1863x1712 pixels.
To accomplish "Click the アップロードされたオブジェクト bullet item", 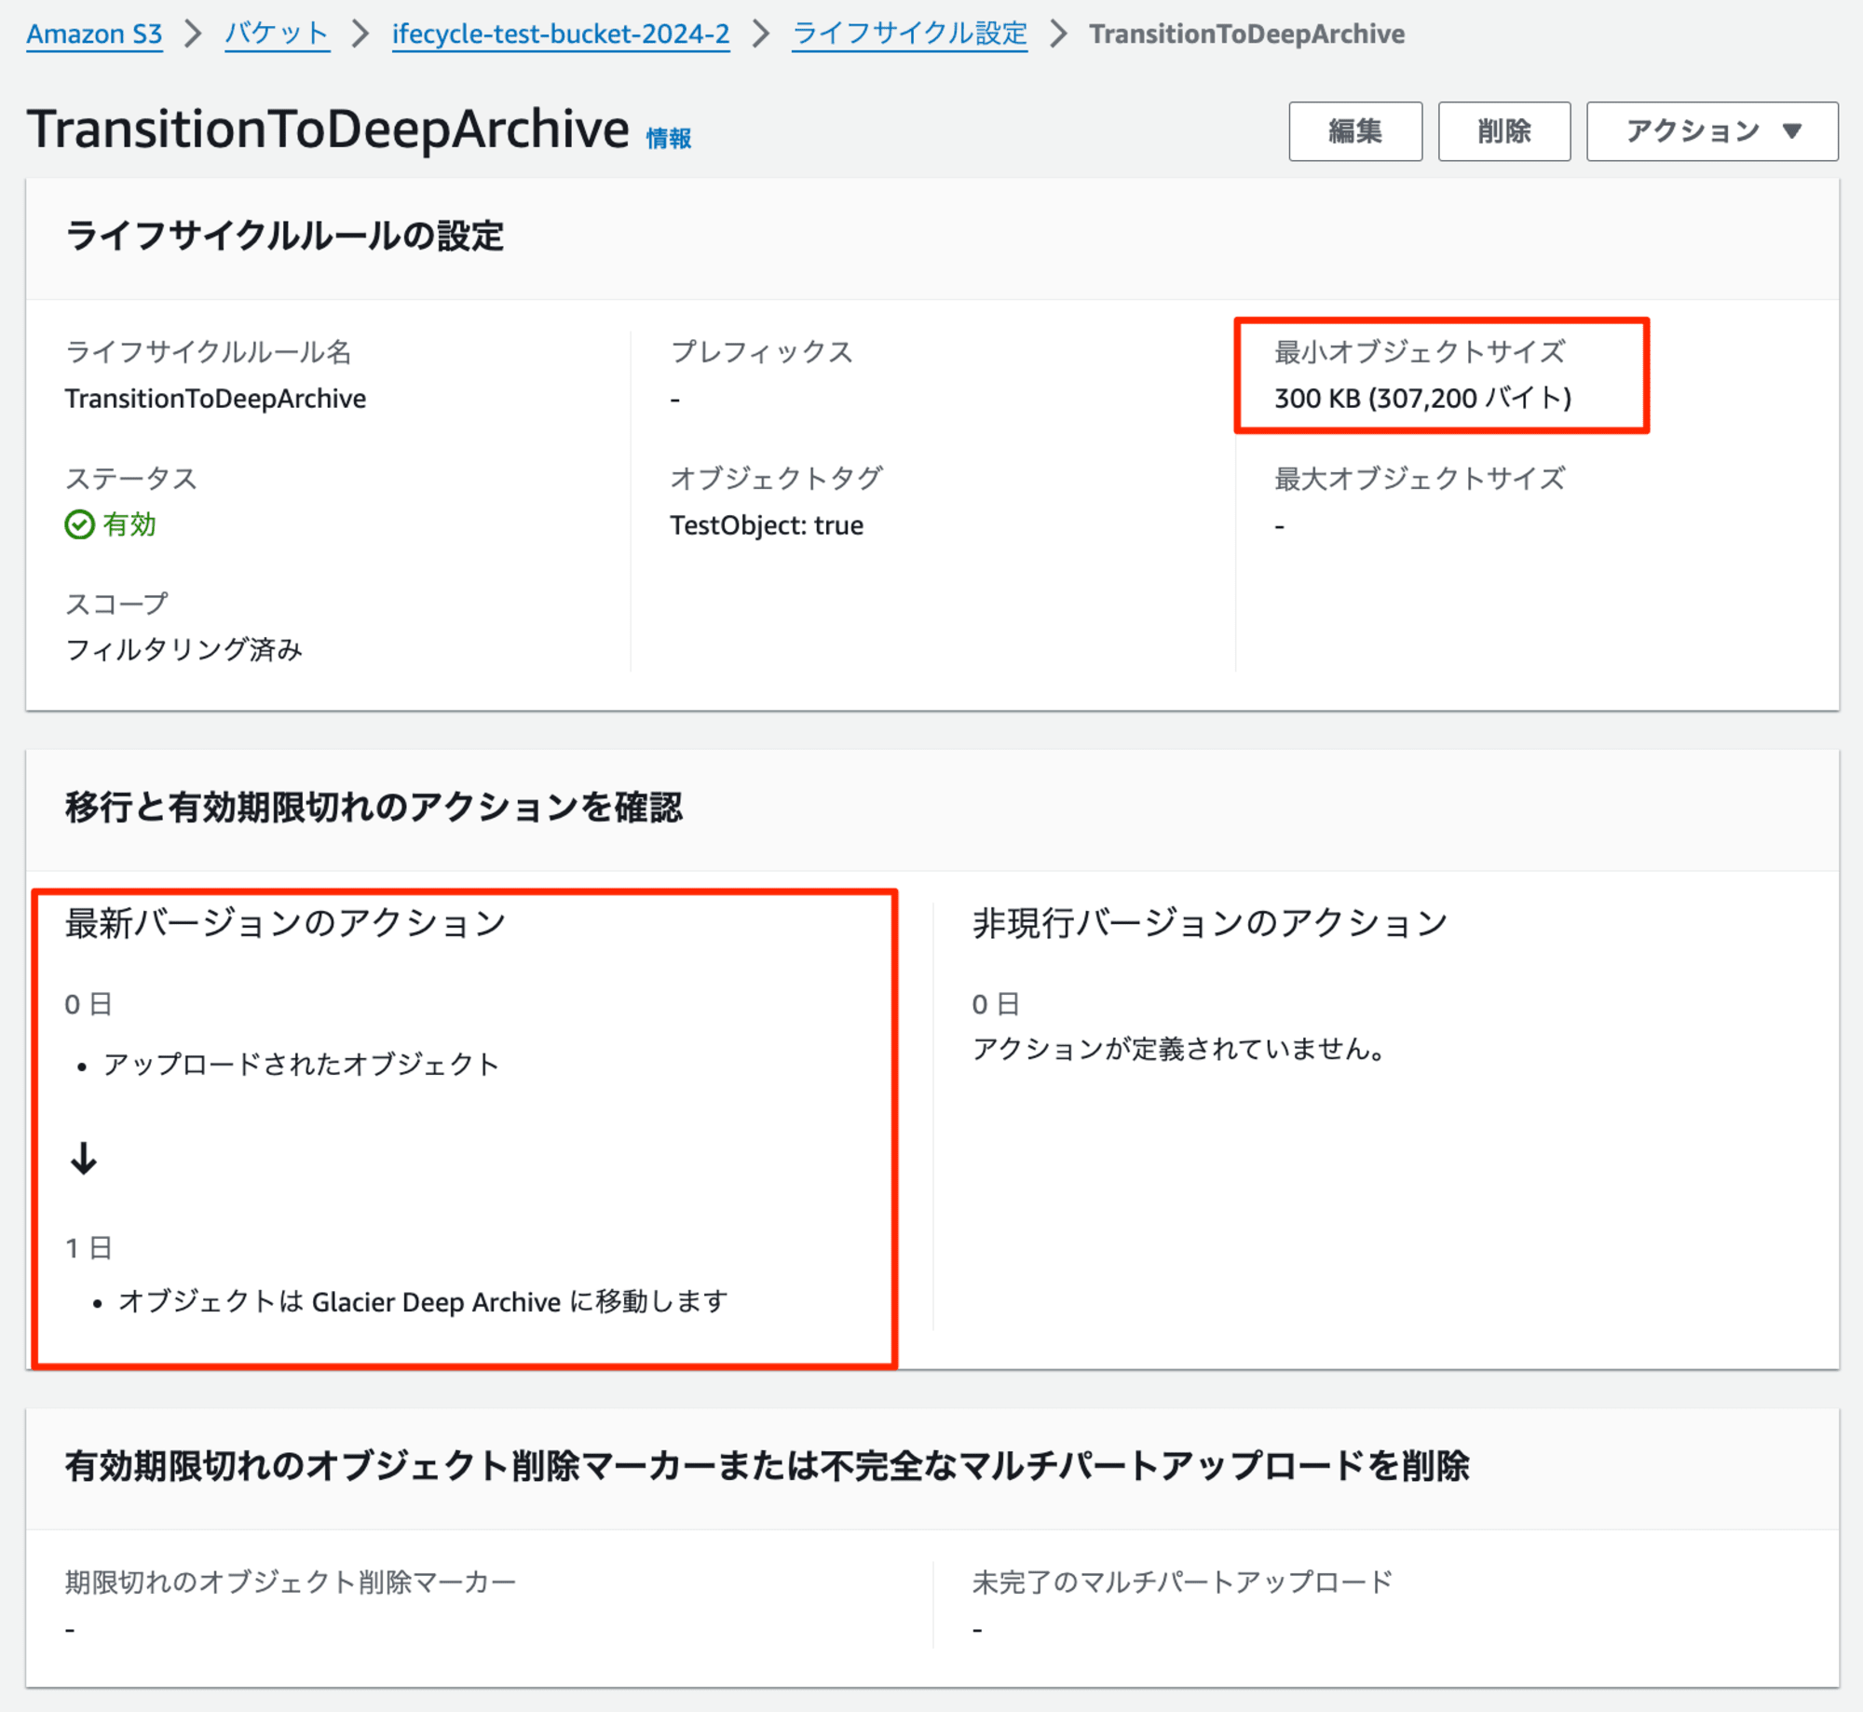I will pyautogui.click(x=301, y=1064).
